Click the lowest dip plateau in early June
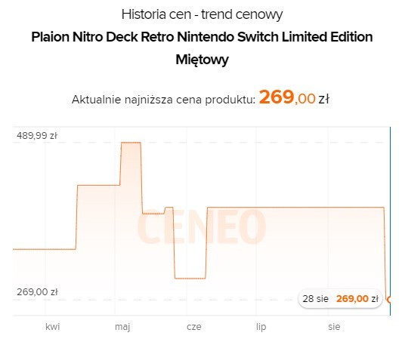 [190, 279]
